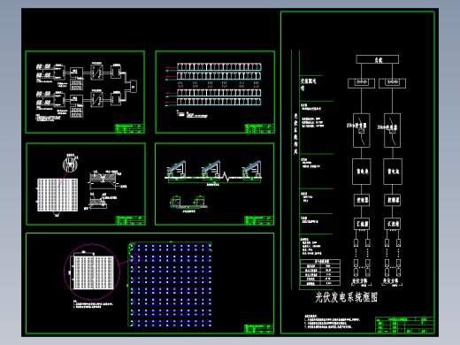This screenshot has width=460, height=345.
Task: Select the left AC distribution cabinet symbol
Action: pos(362,83)
